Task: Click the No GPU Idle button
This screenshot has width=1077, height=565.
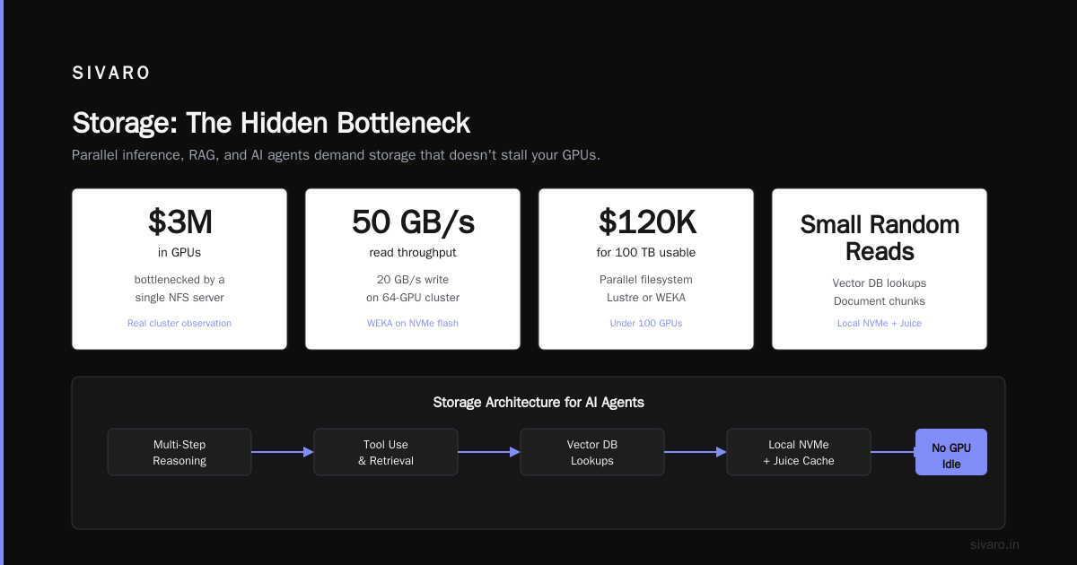Action: pyautogui.click(x=951, y=452)
